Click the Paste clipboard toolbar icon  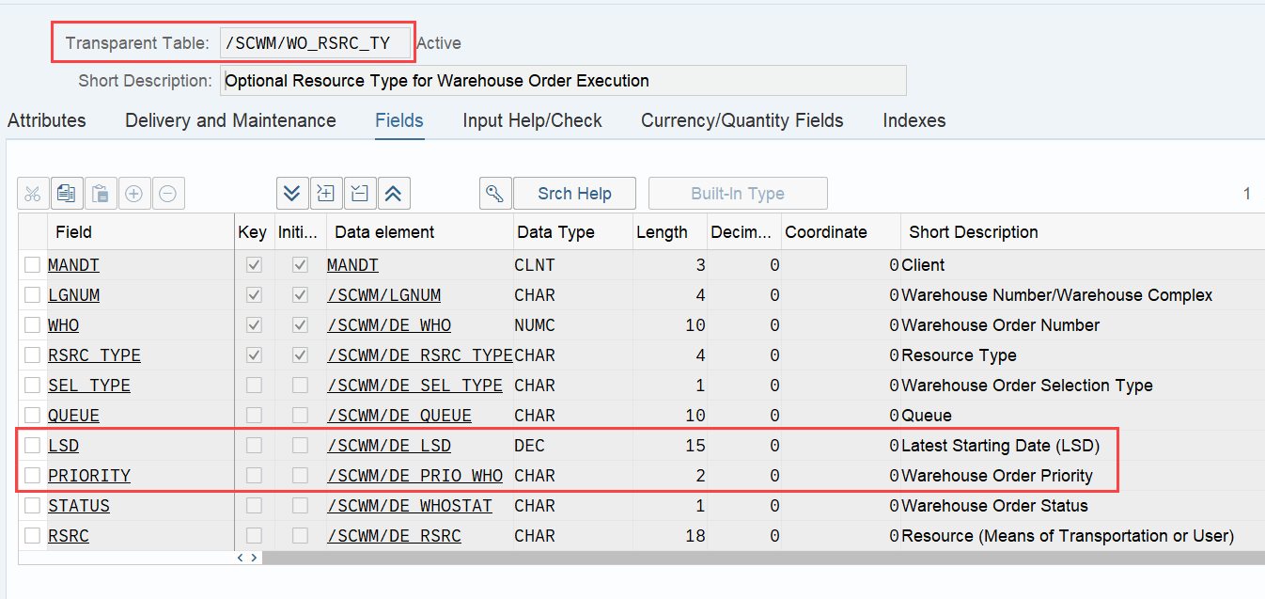click(x=101, y=194)
